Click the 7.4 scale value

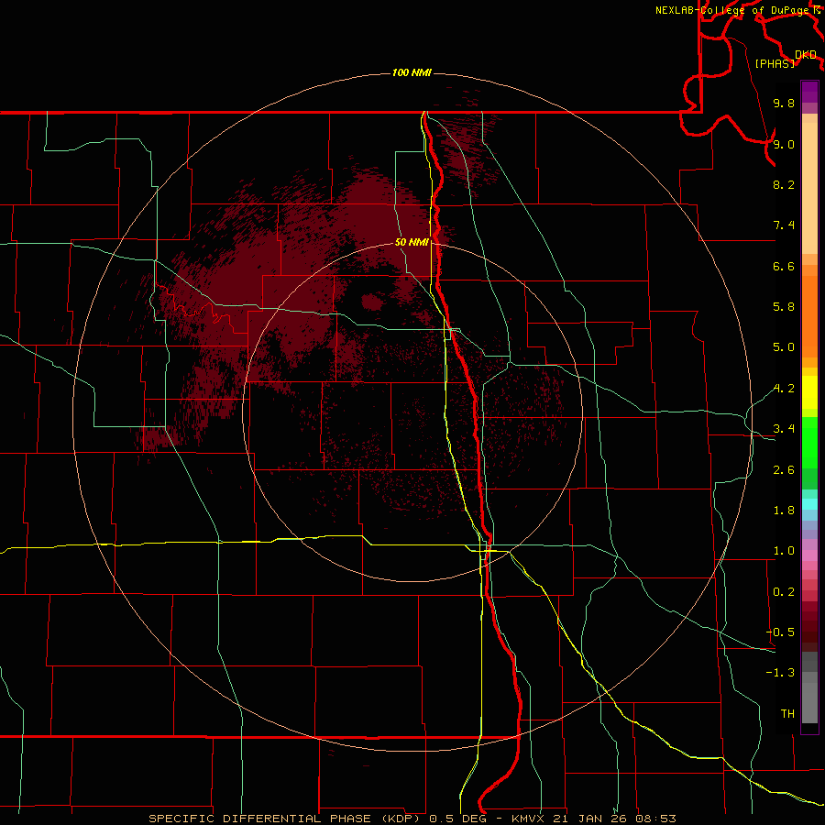click(x=784, y=225)
